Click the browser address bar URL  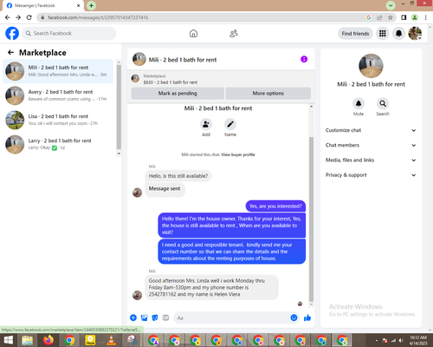(x=98, y=17)
